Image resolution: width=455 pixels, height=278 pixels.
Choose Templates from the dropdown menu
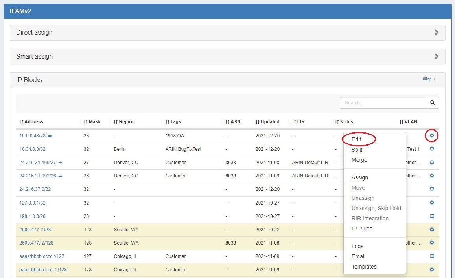click(x=364, y=267)
